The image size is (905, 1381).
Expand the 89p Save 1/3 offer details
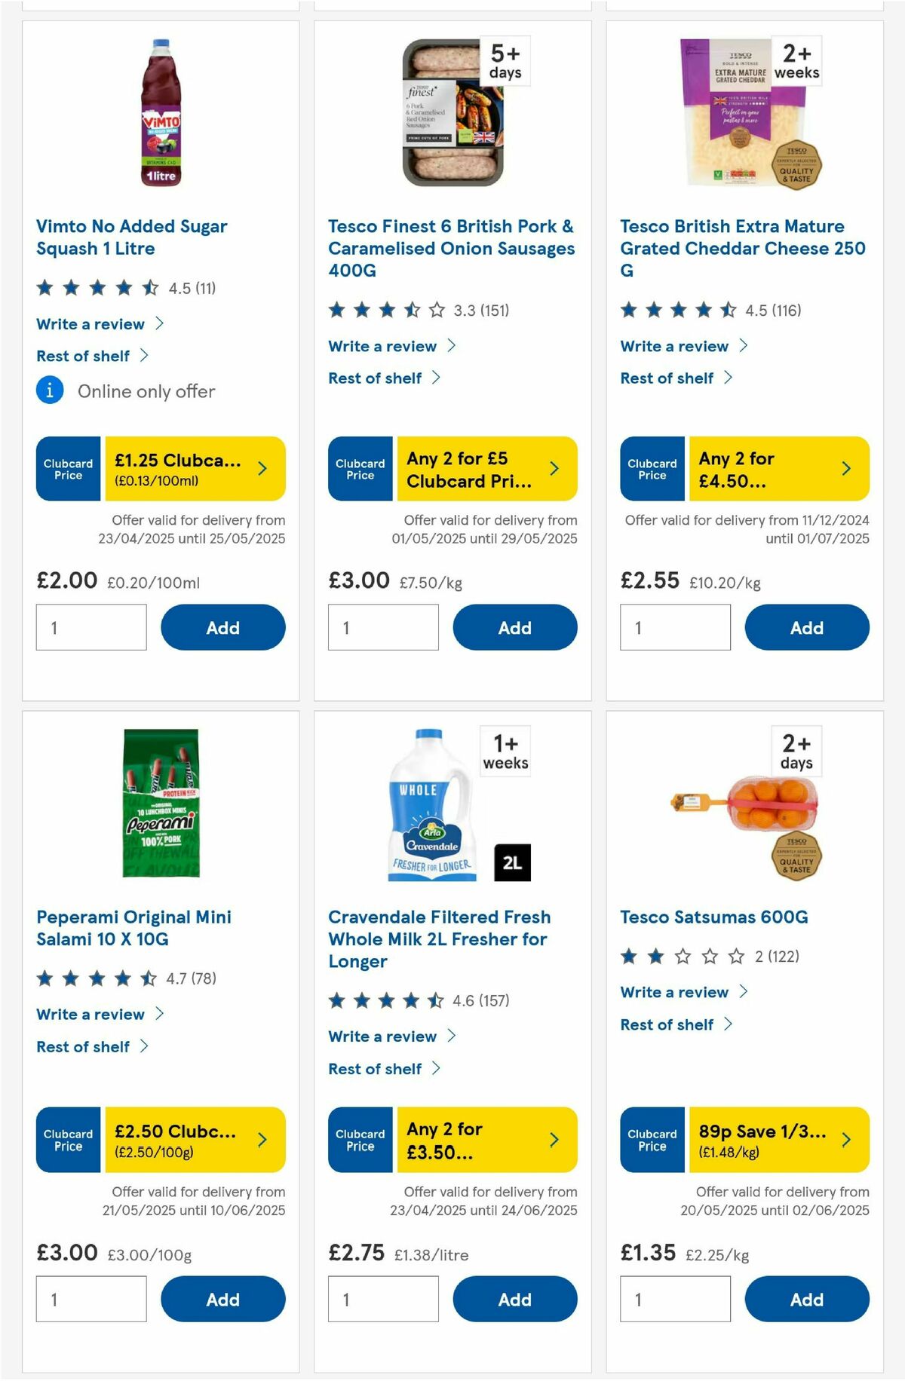click(x=845, y=1141)
